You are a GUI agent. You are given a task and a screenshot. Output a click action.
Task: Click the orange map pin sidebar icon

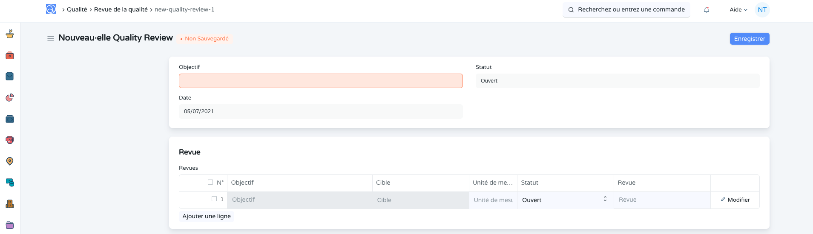click(10, 161)
